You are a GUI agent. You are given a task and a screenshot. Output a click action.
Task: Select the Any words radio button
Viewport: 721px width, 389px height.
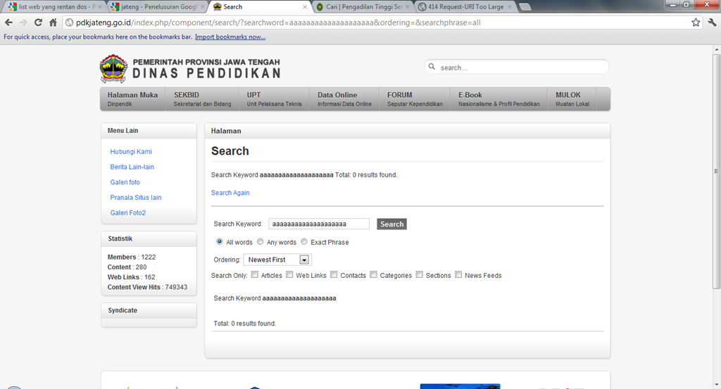(x=261, y=241)
